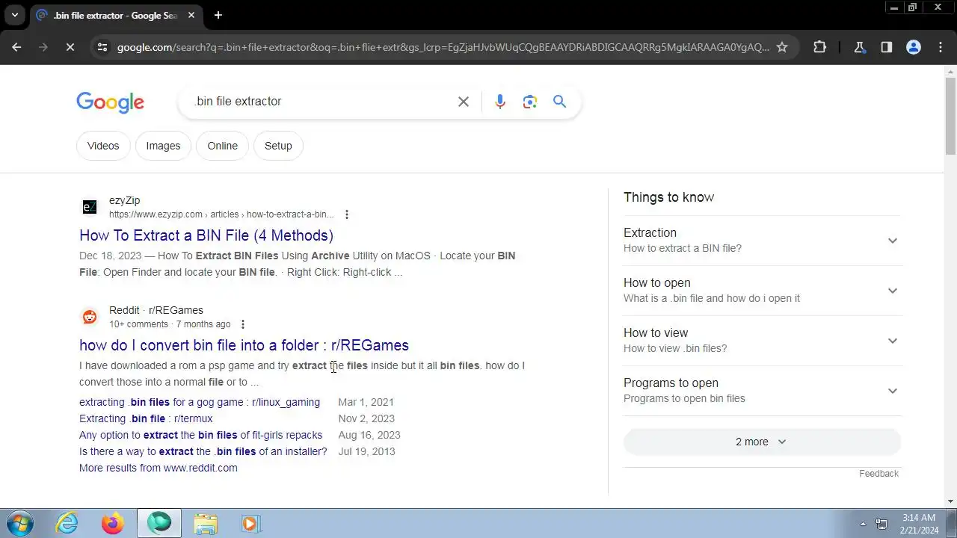Open fit-girls repacks bin files link

point(200,435)
